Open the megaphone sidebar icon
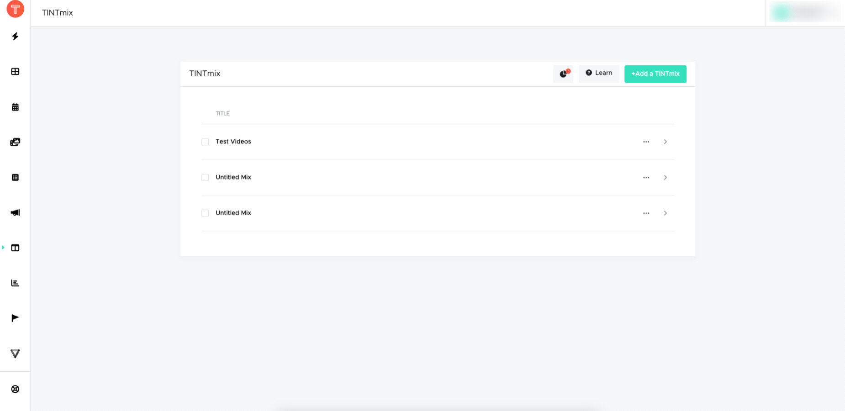 click(15, 212)
